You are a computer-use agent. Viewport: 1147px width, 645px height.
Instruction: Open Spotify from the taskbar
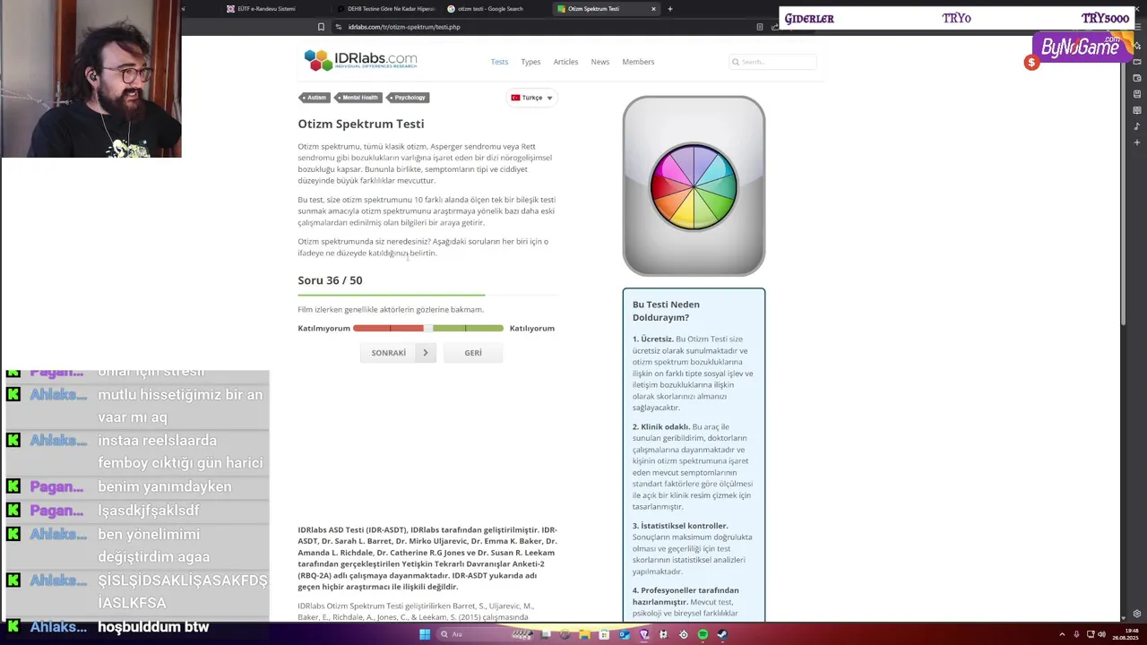703,634
